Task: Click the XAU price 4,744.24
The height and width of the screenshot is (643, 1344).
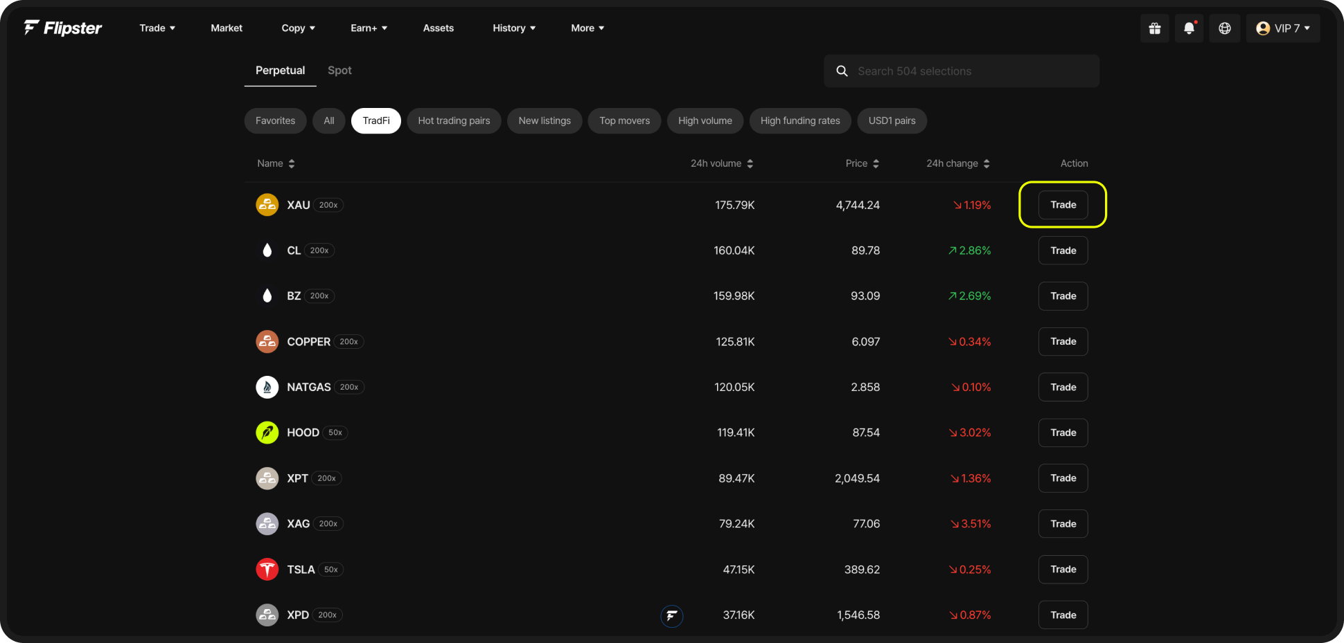Action: point(858,205)
